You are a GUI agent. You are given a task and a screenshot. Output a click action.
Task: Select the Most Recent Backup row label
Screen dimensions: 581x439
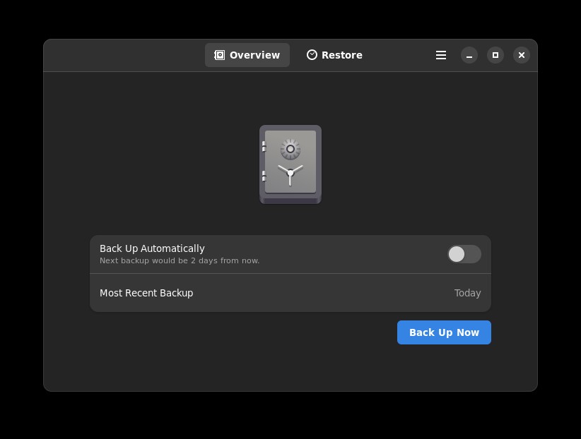[146, 293]
